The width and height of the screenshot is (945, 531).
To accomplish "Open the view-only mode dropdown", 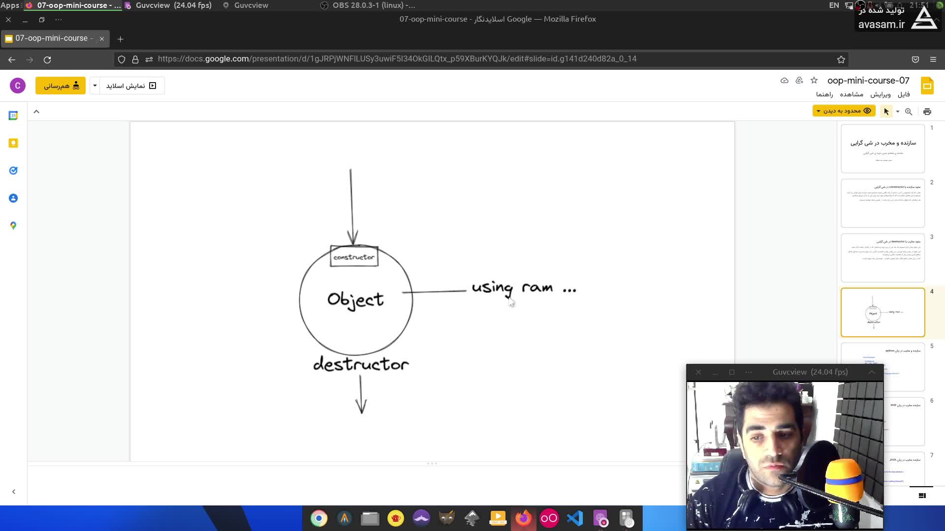I will coord(844,111).
